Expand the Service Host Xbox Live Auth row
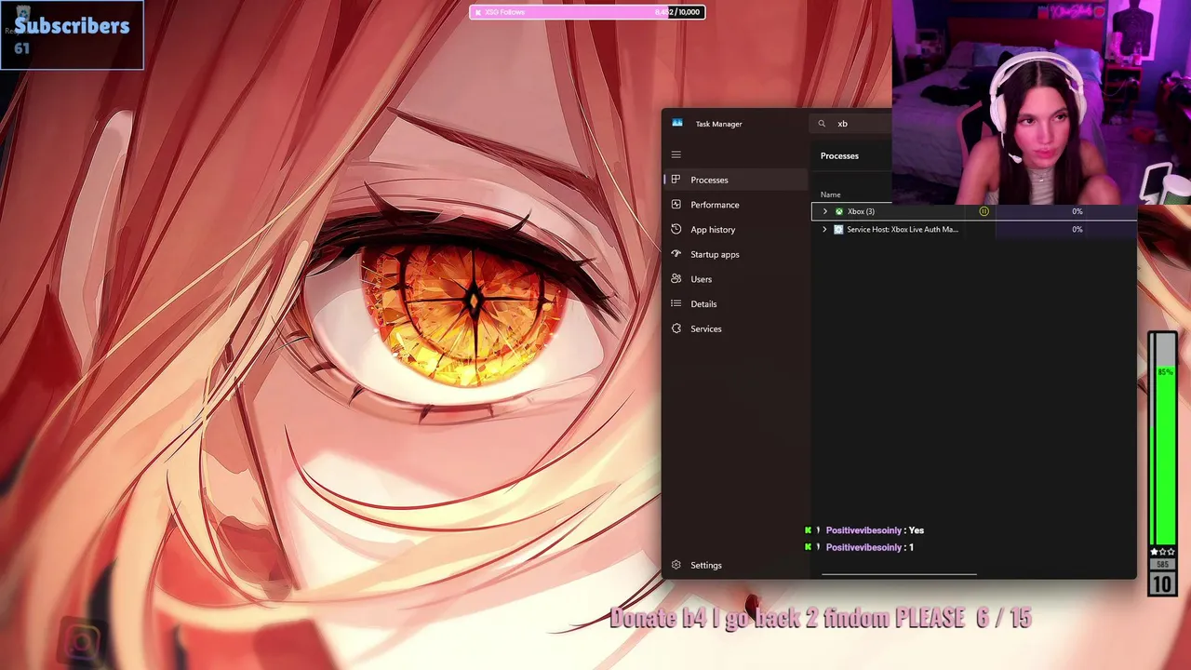The width and height of the screenshot is (1191, 670). [x=824, y=229]
